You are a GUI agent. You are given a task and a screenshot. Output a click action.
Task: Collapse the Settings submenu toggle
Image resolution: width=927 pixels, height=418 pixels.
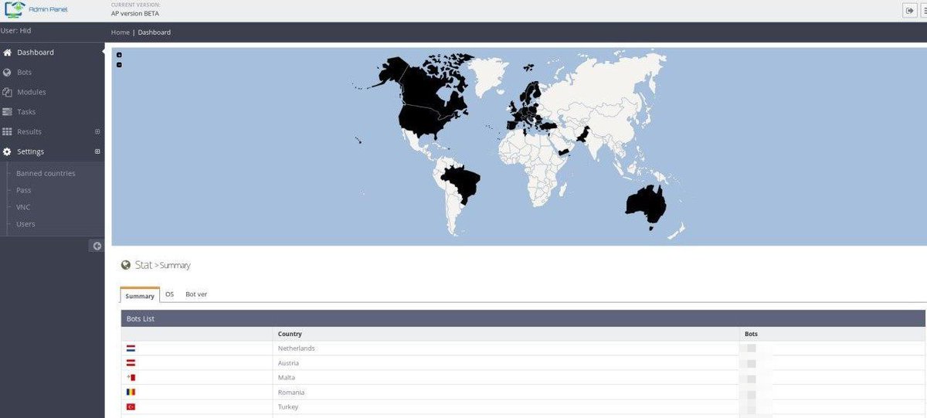(x=97, y=152)
